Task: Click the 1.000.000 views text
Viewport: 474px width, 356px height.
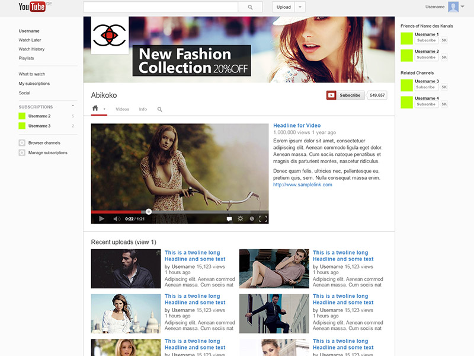Action: tap(292, 132)
